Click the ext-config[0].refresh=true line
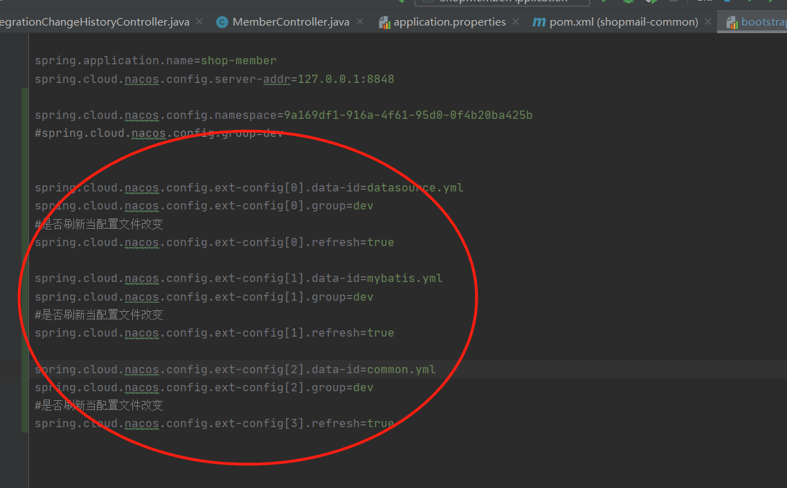This screenshot has height=488, width=787. click(x=215, y=243)
